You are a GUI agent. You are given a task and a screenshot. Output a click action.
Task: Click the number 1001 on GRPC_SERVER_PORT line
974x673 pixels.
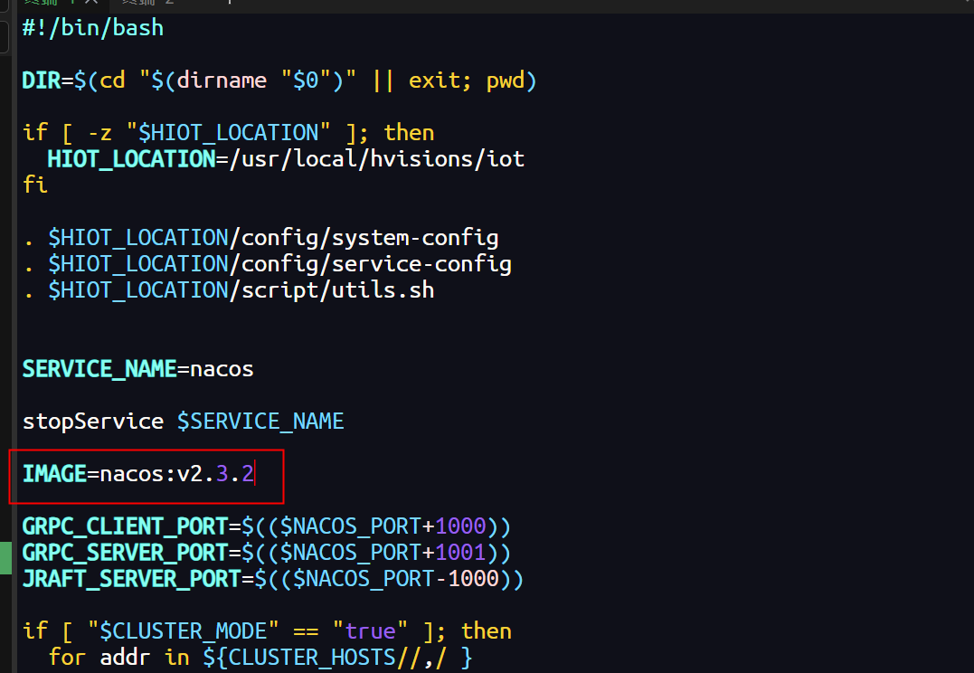(460, 553)
